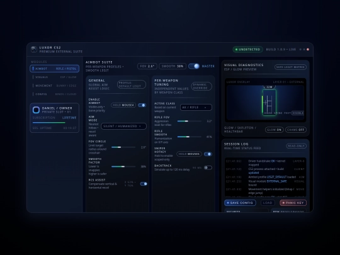The image size is (340, 255).
Task: Click the Profile: Default Legit pill
Action: [x=132, y=84]
